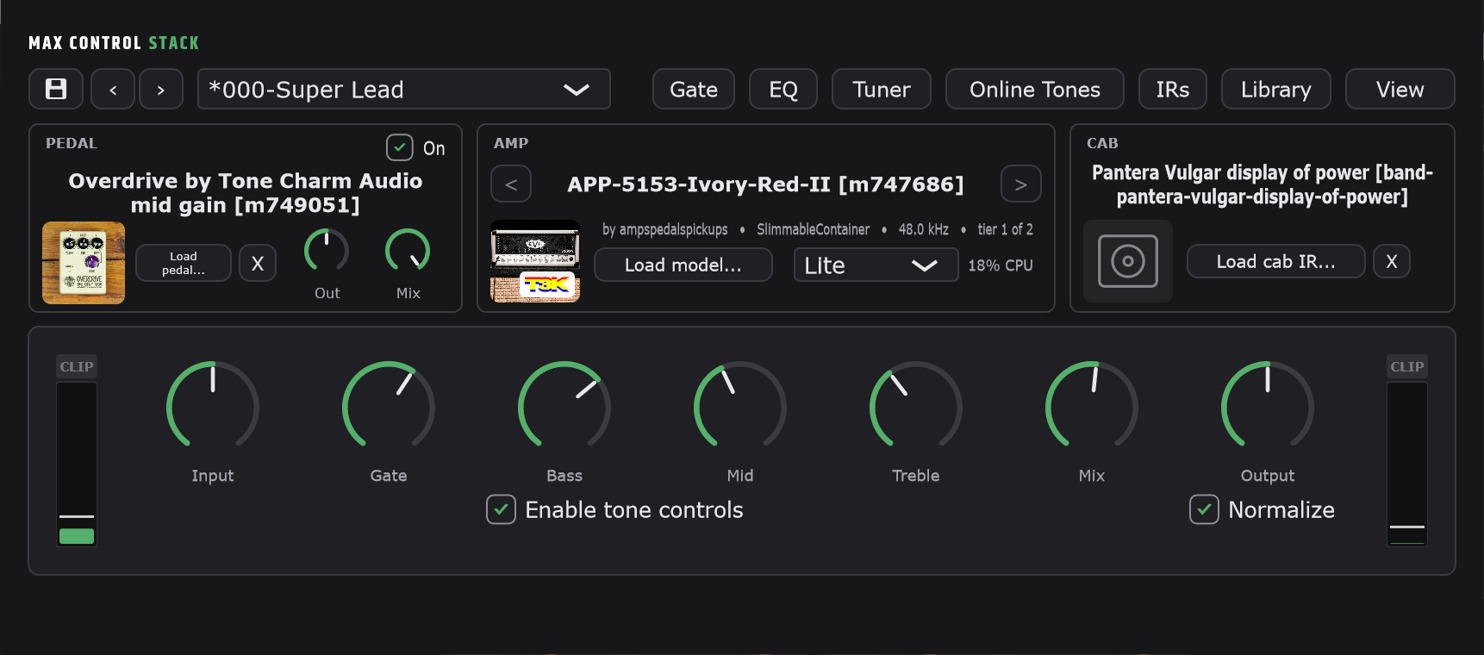The height and width of the screenshot is (655, 1484).
Task: Go to next preset arrow
Action: pyautogui.click(x=161, y=89)
